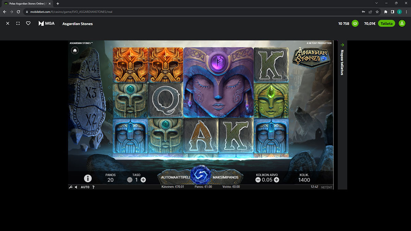
Task: Increase coin value (Kolikon arvo)
Action: coord(276,180)
